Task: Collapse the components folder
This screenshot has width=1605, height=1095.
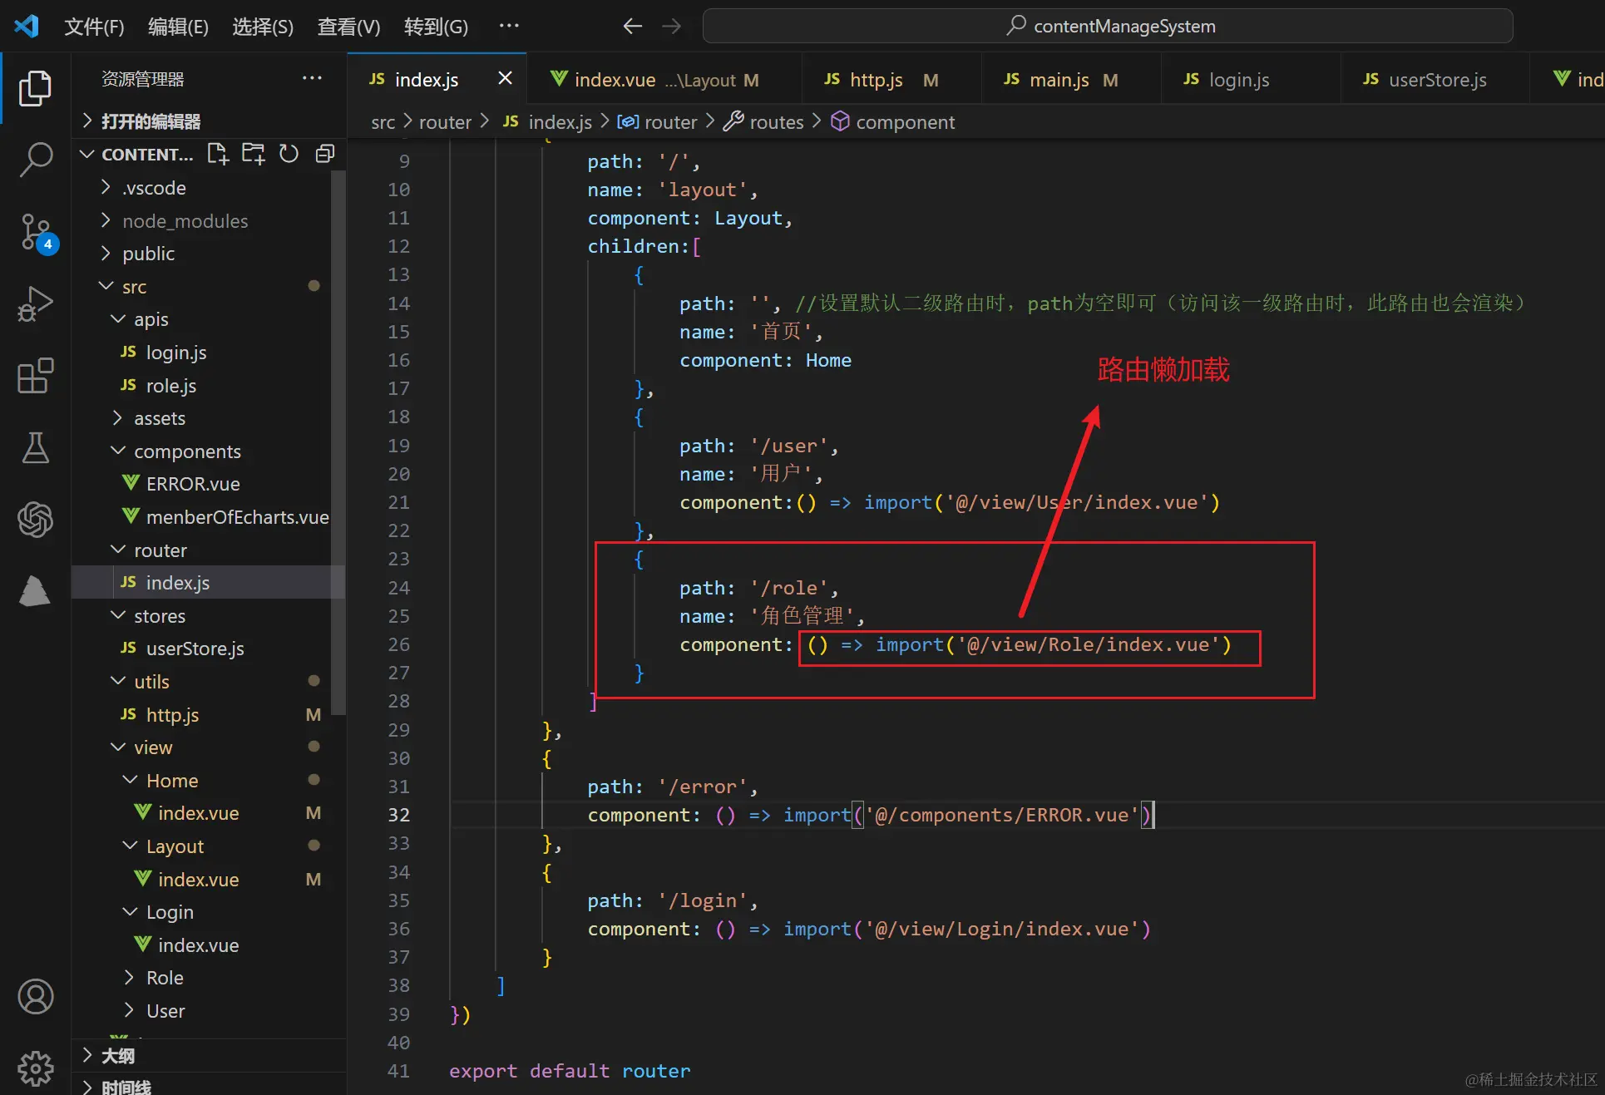Action: click(187, 451)
